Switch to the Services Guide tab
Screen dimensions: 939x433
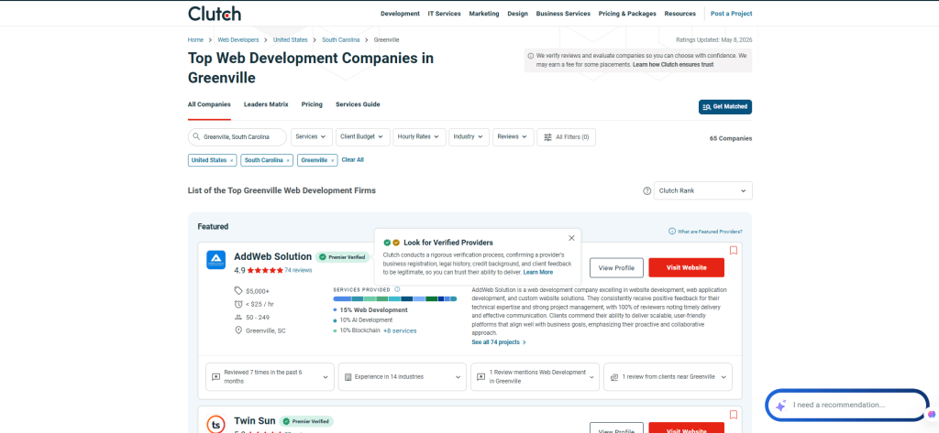358,104
